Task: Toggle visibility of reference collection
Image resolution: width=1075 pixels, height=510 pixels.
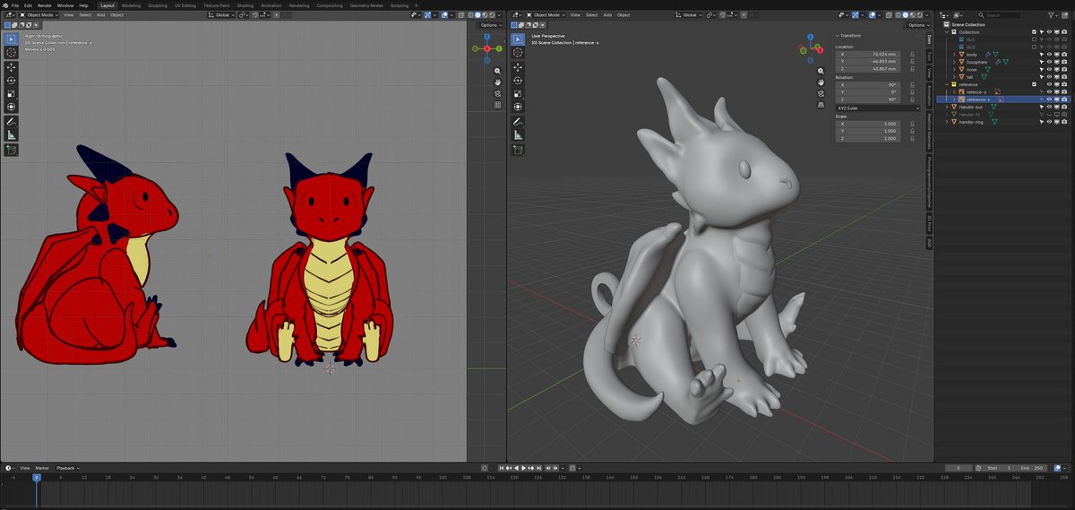Action: coord(1050,84)
